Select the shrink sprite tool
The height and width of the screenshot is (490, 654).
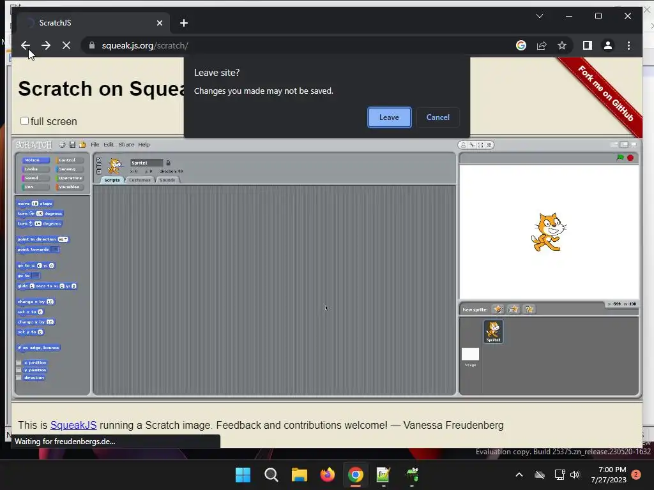[x=489, y=145]
